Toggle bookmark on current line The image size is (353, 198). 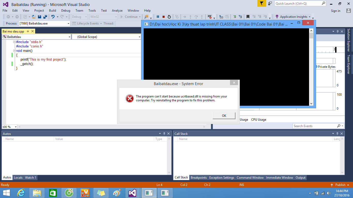pos(248,17)
